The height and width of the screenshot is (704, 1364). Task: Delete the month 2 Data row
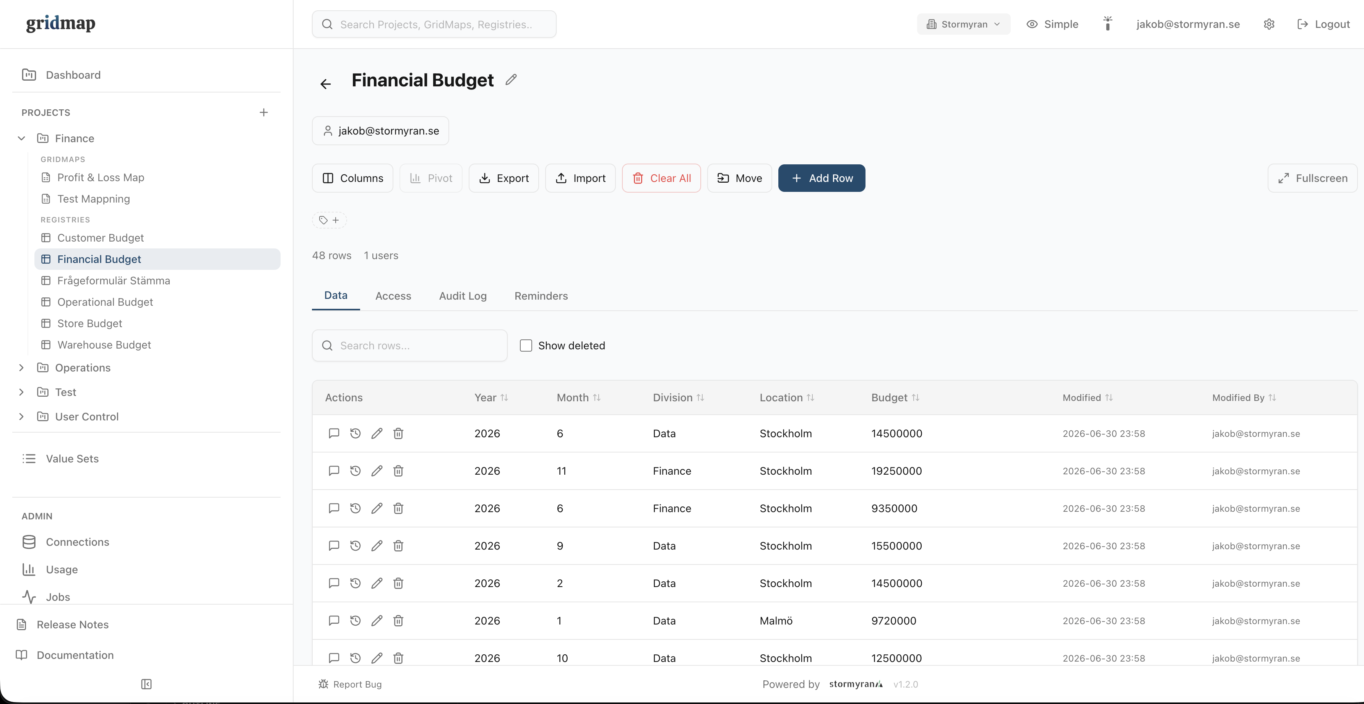pos(398,583)
